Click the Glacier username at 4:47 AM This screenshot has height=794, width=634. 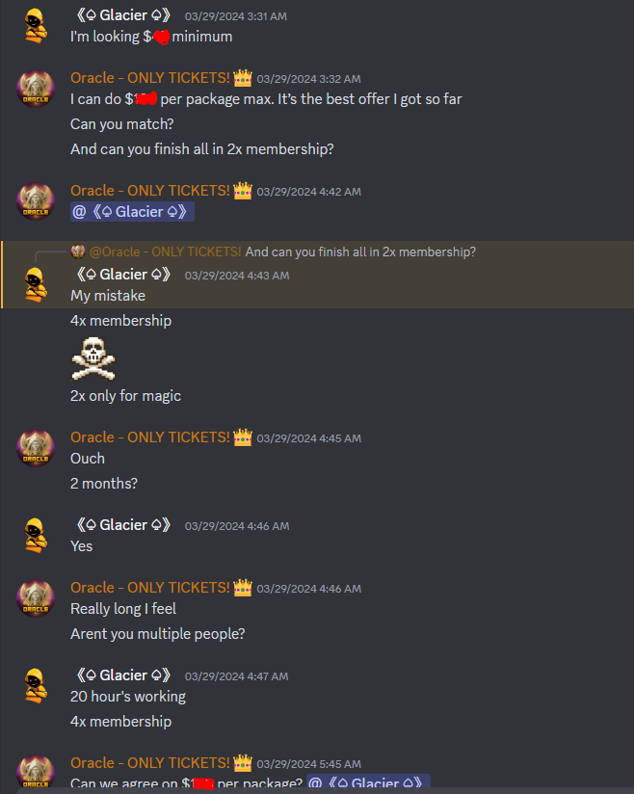[x=123, y=675]
